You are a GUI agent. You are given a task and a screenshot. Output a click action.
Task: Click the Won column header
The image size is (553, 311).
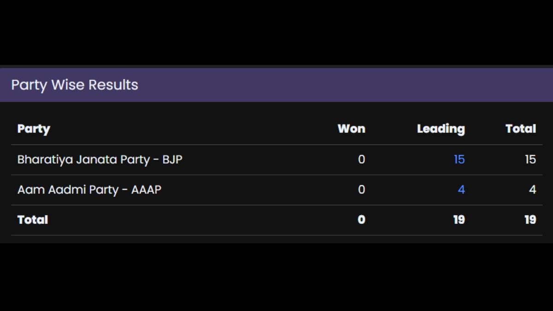pyautogui.click(x=351, y=129)
